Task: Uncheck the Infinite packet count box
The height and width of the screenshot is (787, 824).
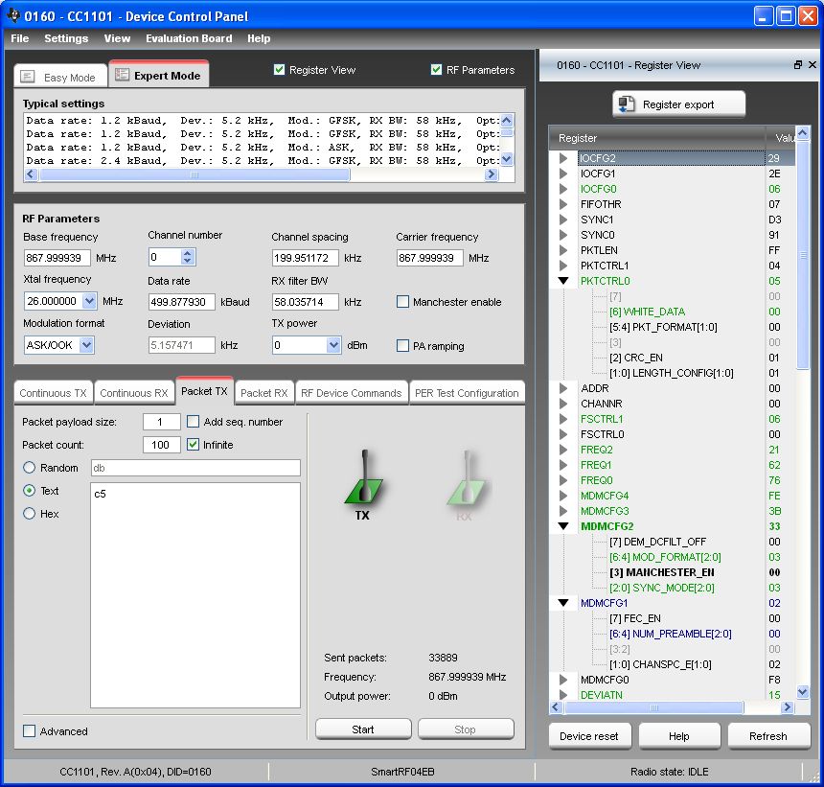Action: tap(193, 445)
